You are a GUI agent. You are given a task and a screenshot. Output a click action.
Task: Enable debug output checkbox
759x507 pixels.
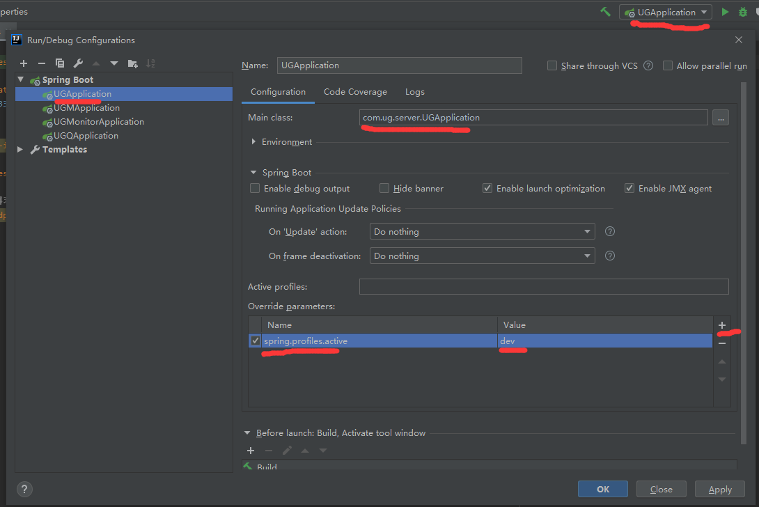coord(255,188)
